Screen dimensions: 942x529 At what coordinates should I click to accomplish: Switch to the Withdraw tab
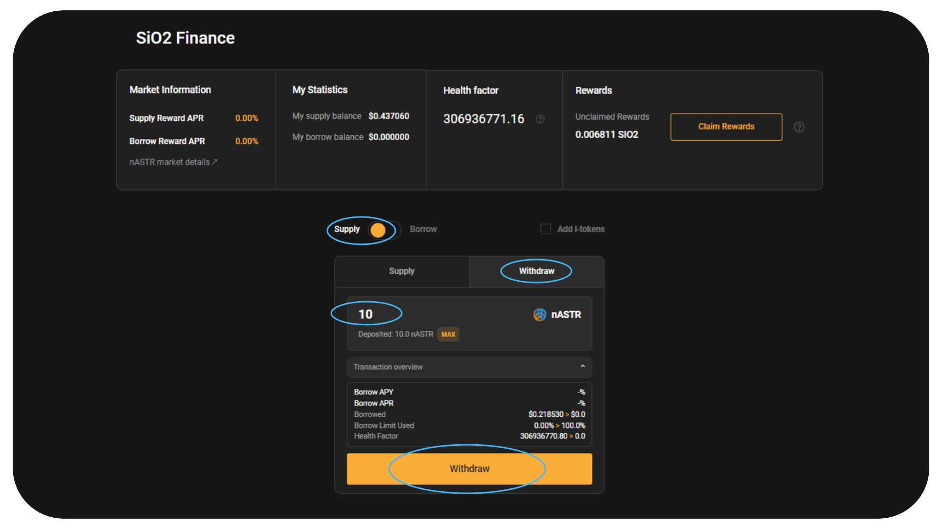point(536,271)
